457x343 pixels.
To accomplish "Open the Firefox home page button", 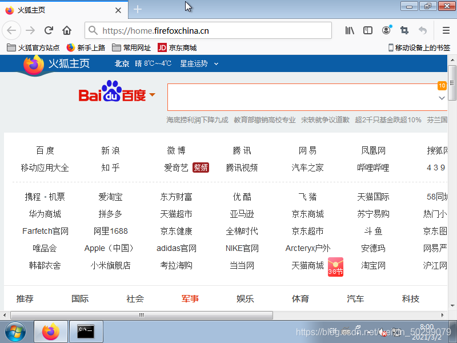I will 67,30.
